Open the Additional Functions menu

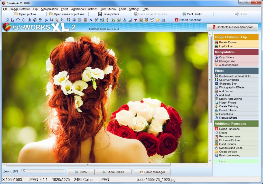(84, 9)
